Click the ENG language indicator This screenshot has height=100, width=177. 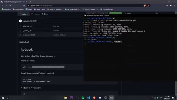[161, 98]
